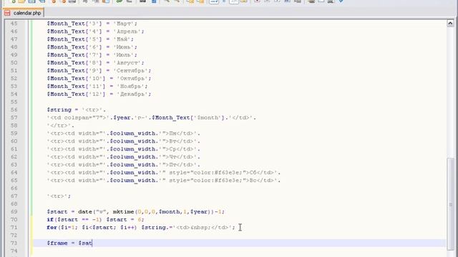Image resolution: width=458 pixels, height=257 pixels.
Task: Place cursor in $Month_Text['3'] line
Action: (x=92, y=24)
